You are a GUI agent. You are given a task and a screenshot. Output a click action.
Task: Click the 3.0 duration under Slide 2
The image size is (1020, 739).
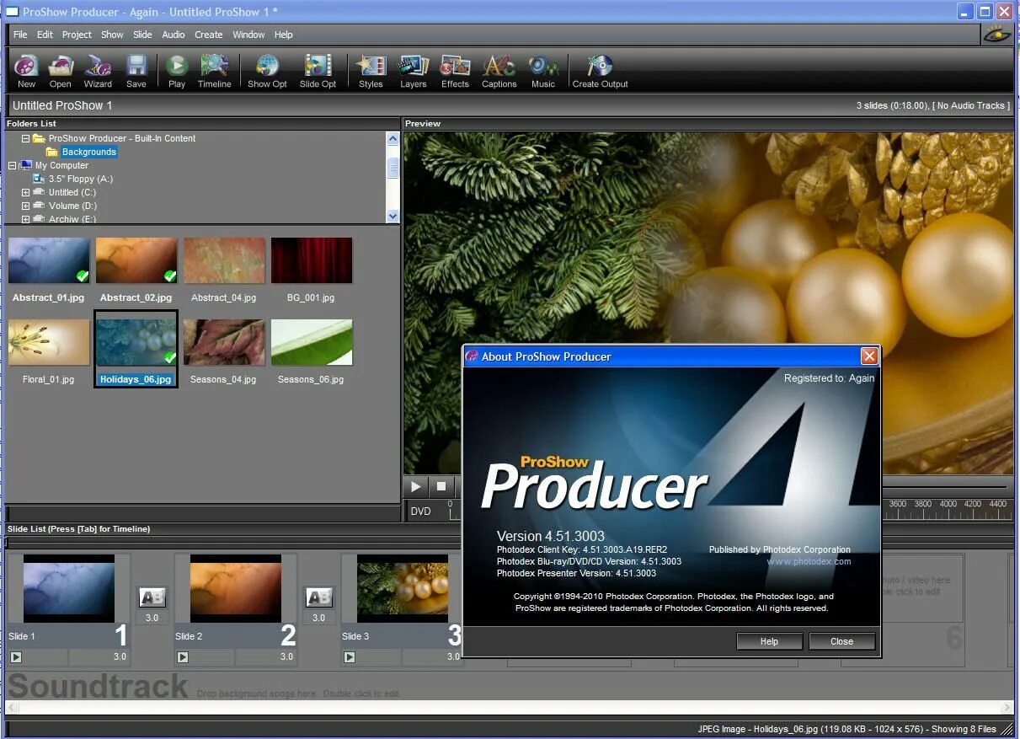coord(286,657)
